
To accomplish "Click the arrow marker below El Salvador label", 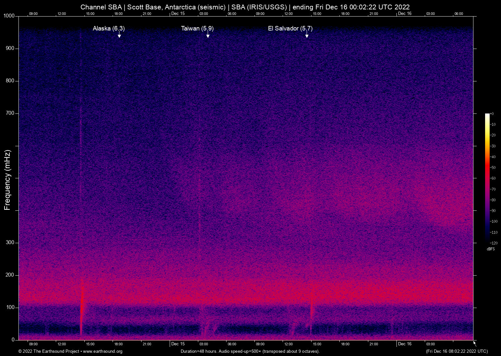I will pos(307,35).
